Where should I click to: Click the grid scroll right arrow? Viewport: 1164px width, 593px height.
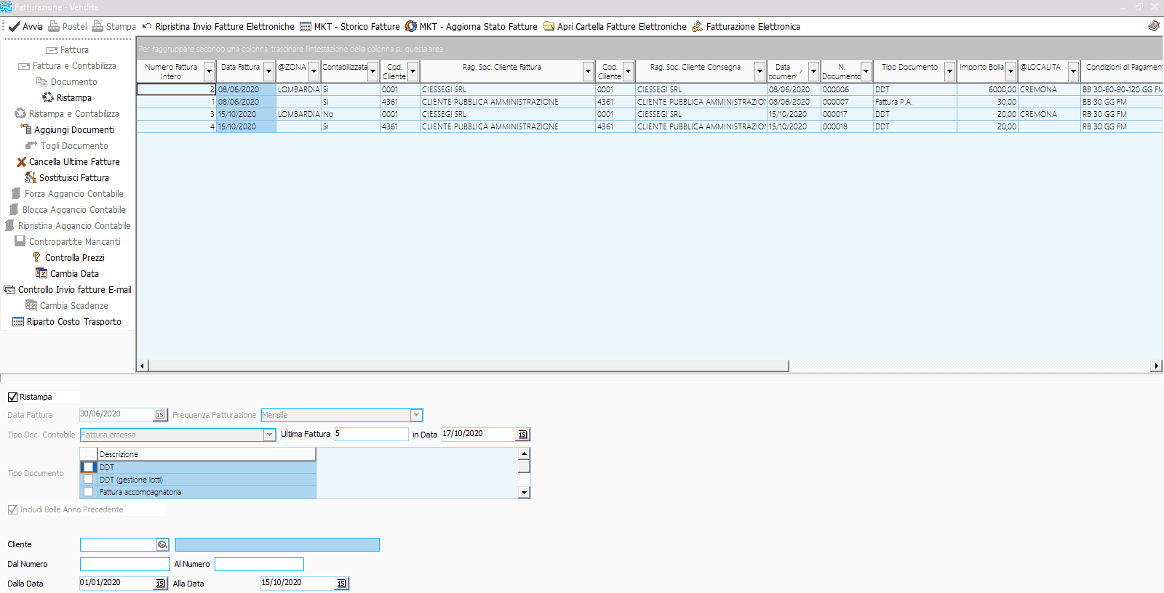pos(1157,366)
